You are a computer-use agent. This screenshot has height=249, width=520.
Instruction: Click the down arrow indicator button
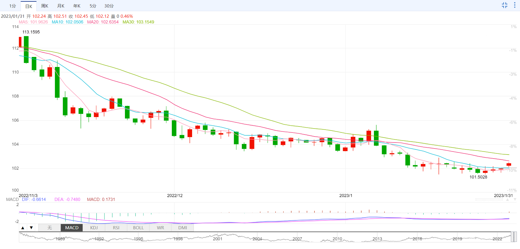pos(31,228)
